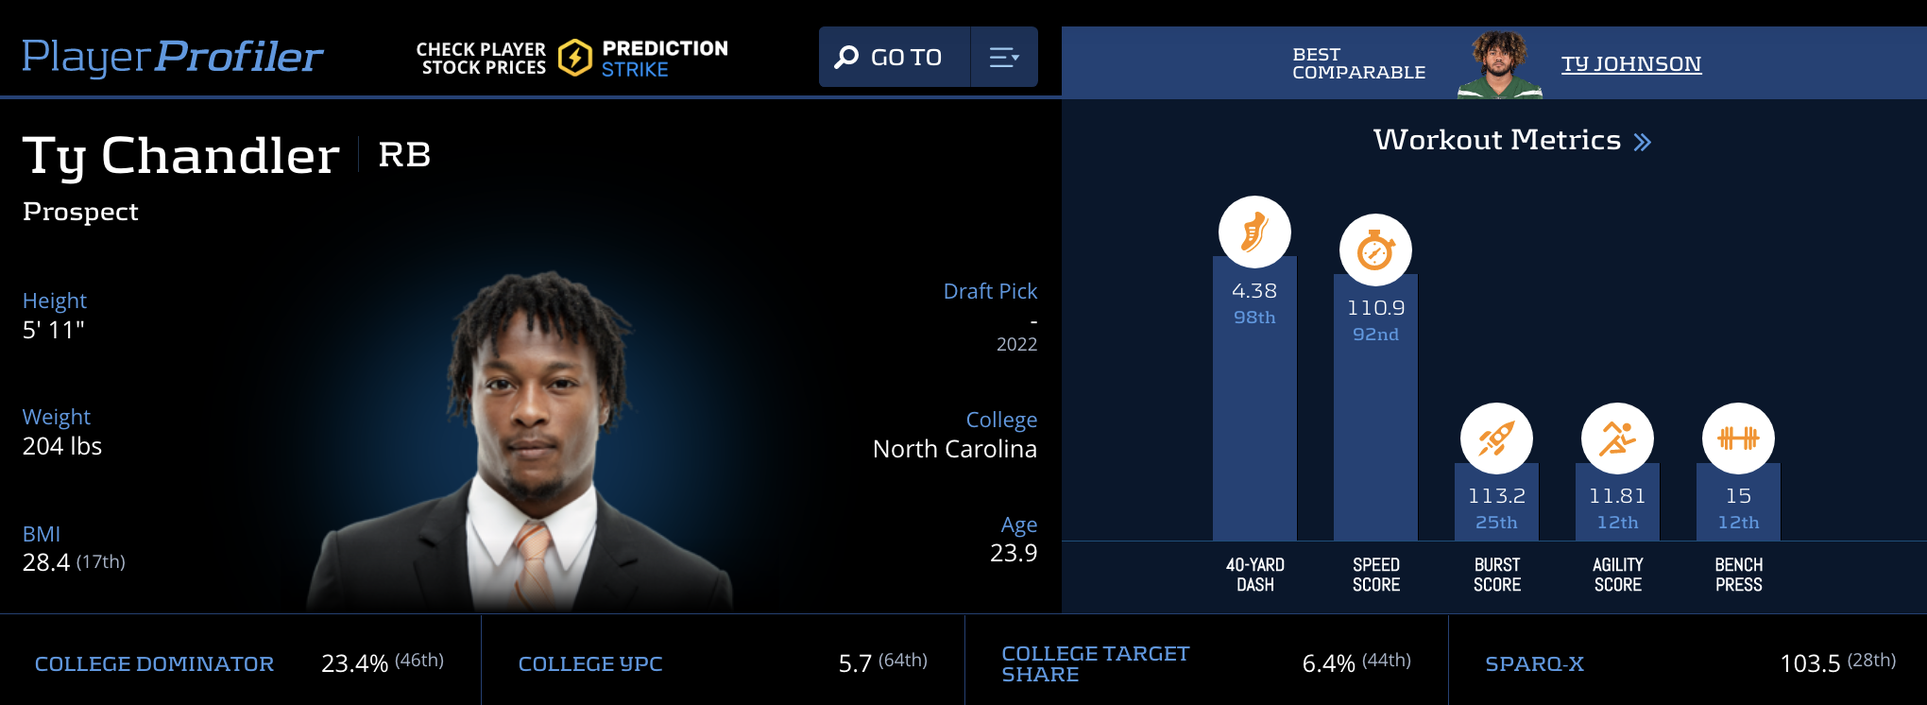The height and width of the screenshot is (705, 1927).
Task: Click the Burst Score rocket icon
Action: pyautogui.click(x=1496, y=438)
